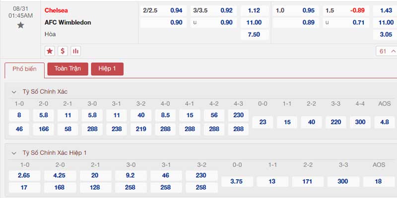Collapse the 61 markets expander
Viewport: 397px width, 198px height.
[387, 51]
